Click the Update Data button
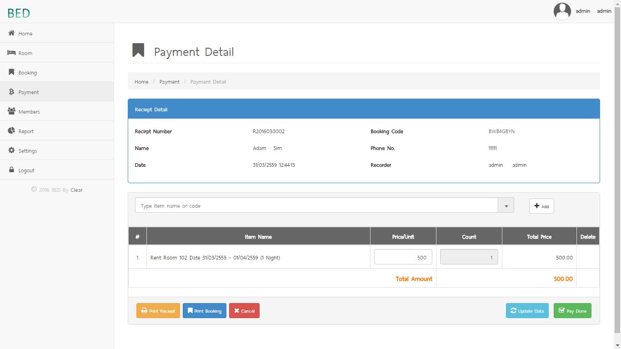This screenshot has height=349, width=621. [x=527, y=311]
